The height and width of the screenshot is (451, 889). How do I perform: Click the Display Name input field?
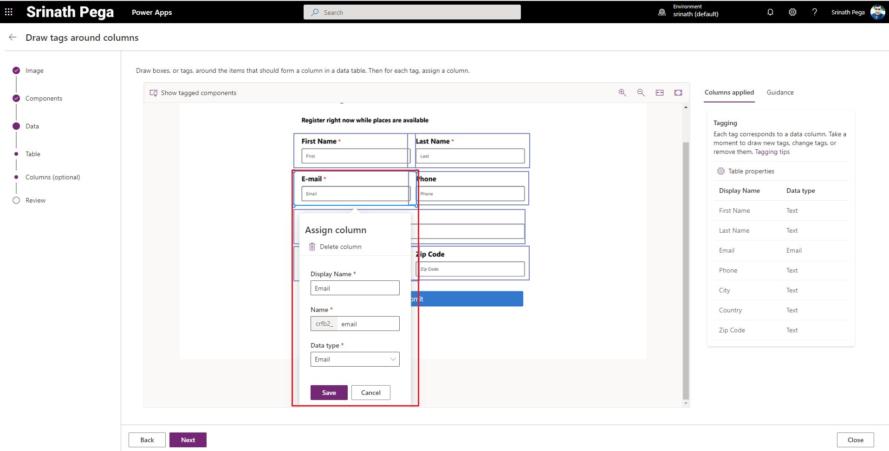click(355, 288)
